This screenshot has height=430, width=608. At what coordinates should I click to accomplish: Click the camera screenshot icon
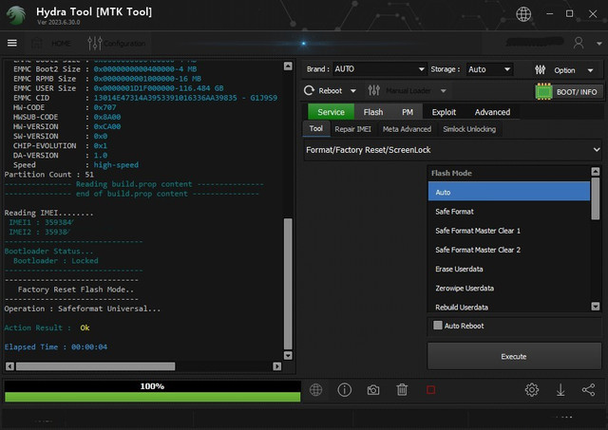click(373, 390)
